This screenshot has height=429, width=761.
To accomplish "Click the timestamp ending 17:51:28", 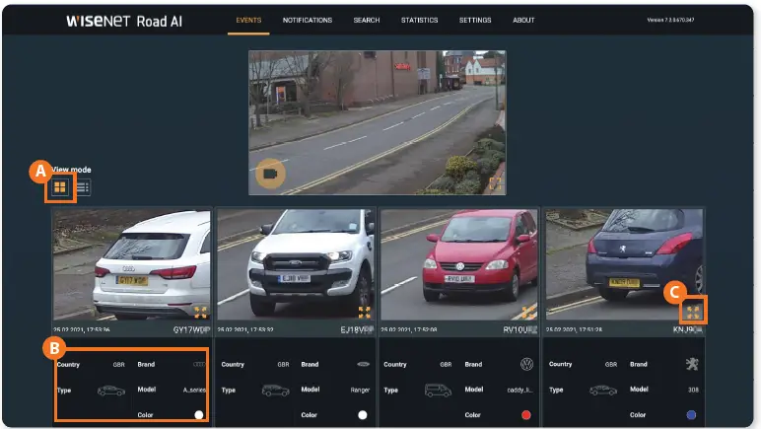I will point(574,330).
